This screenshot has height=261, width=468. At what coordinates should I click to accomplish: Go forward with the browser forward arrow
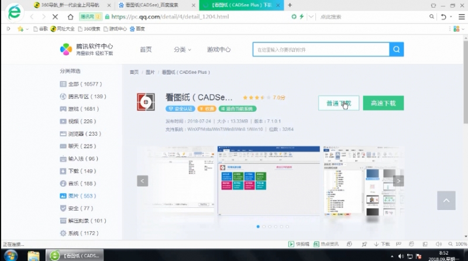click(x=43, y=17)
